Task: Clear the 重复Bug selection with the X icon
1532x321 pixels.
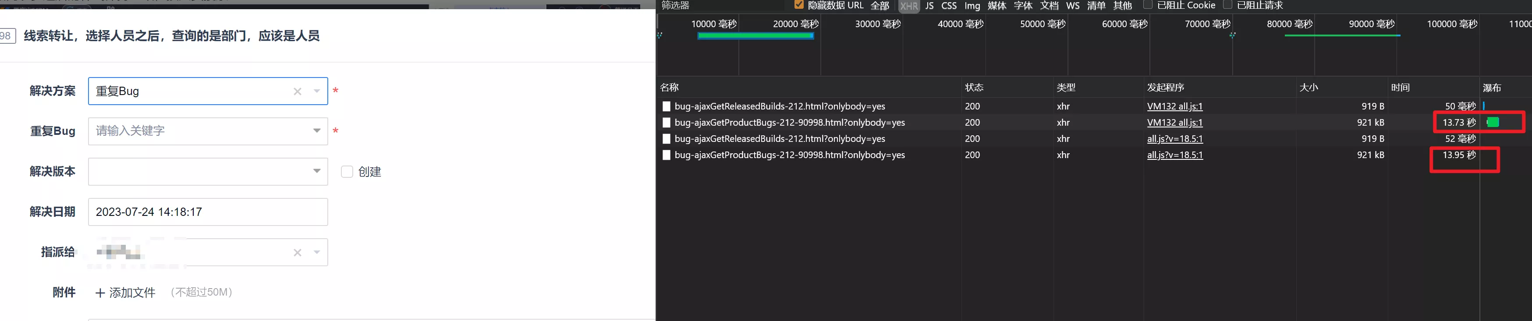Action: (298, 92)
